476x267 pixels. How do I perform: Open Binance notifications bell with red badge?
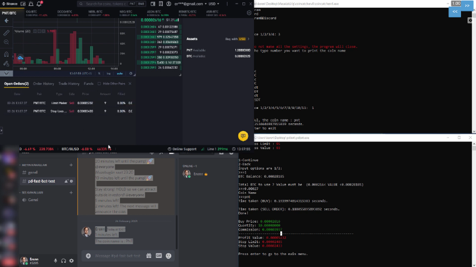tap(39, 4)
